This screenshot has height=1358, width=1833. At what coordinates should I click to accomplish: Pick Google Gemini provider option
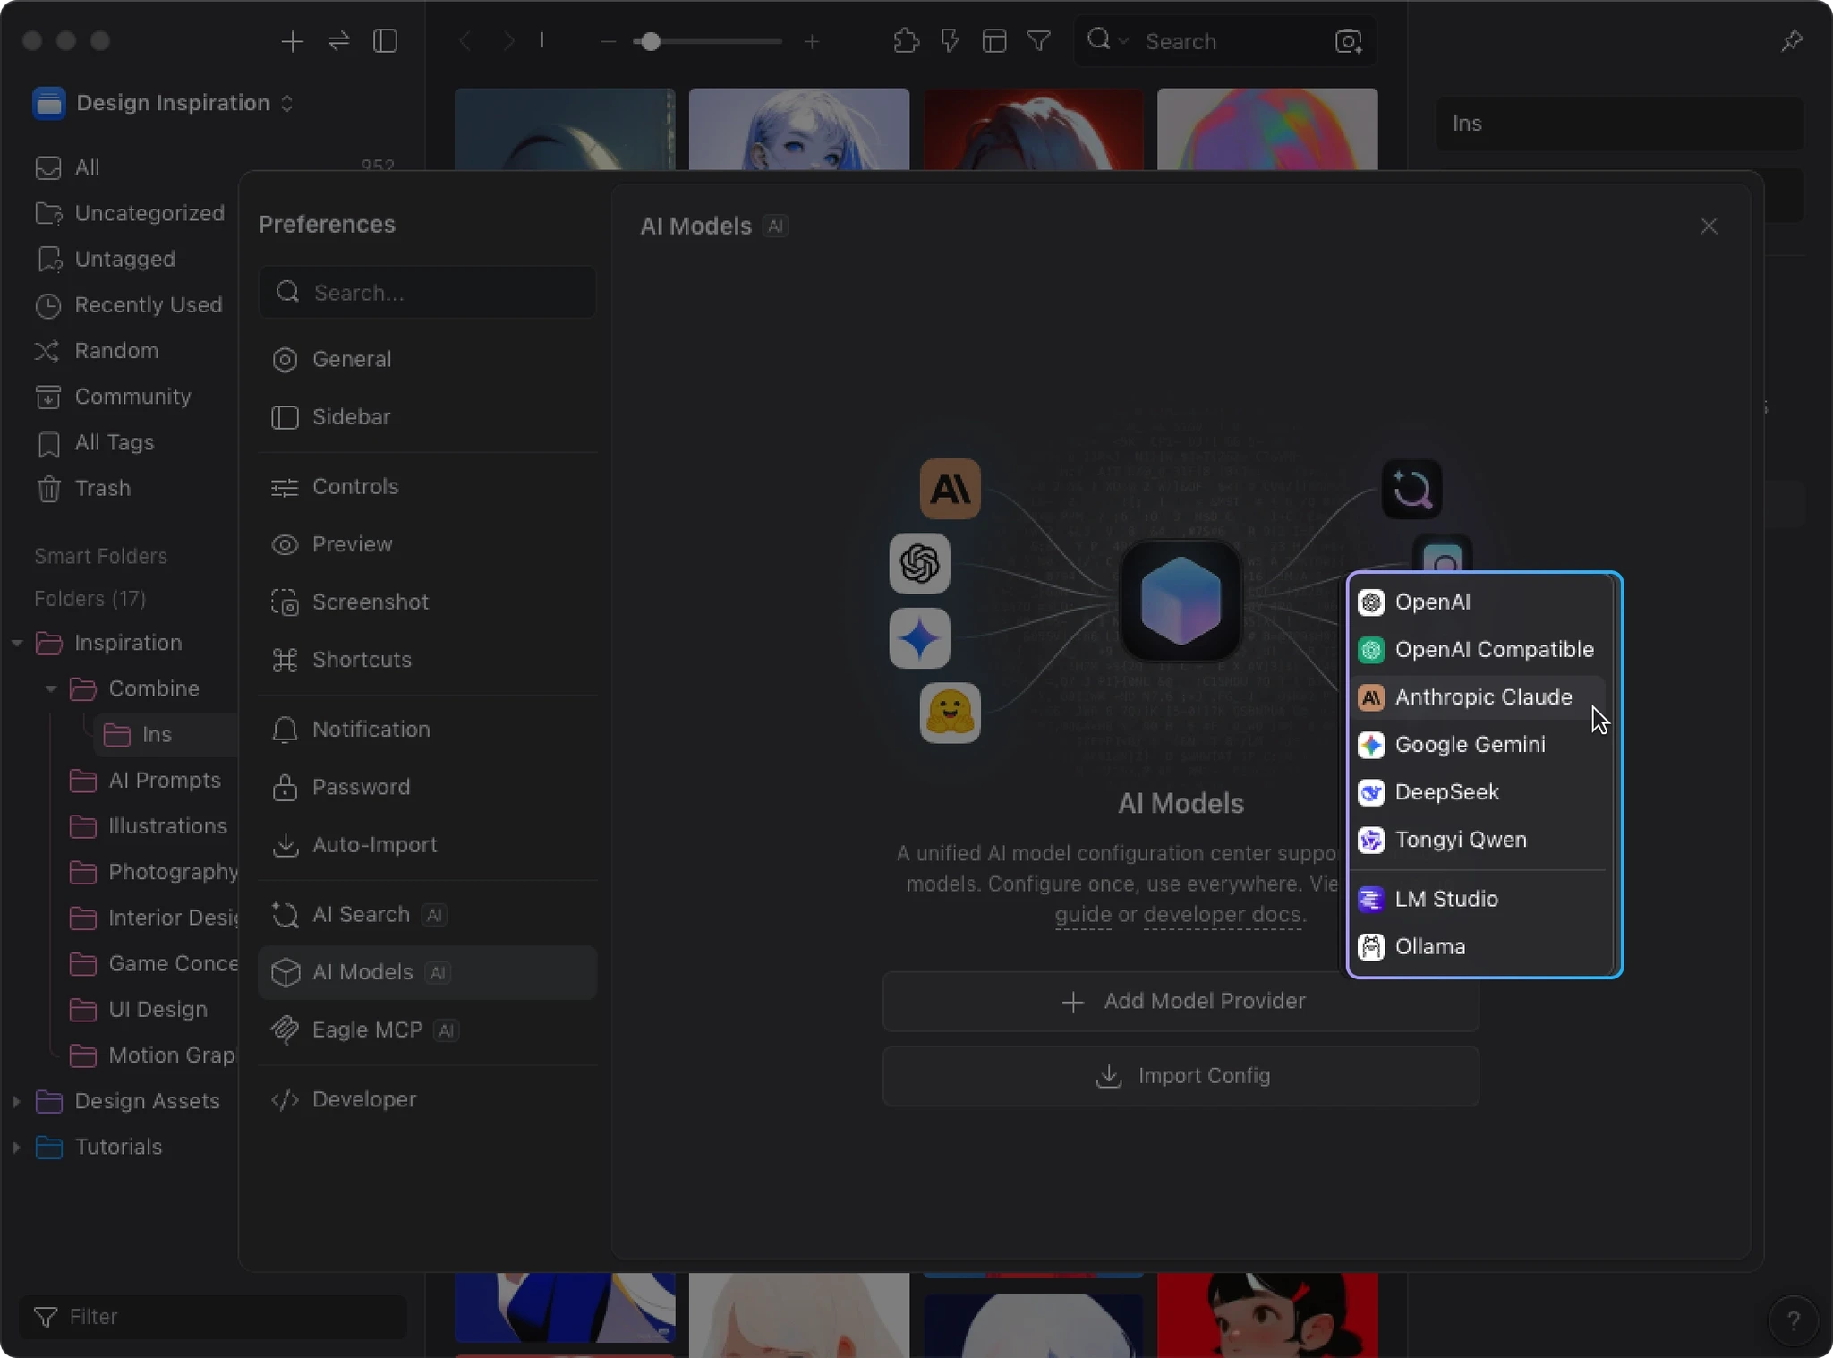(1470, 745)
